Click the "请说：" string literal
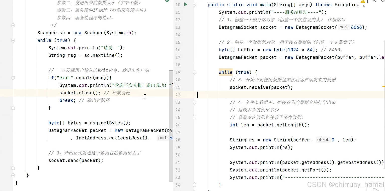The height and width of the screenshot is (191, 385). tap(110, 48)
